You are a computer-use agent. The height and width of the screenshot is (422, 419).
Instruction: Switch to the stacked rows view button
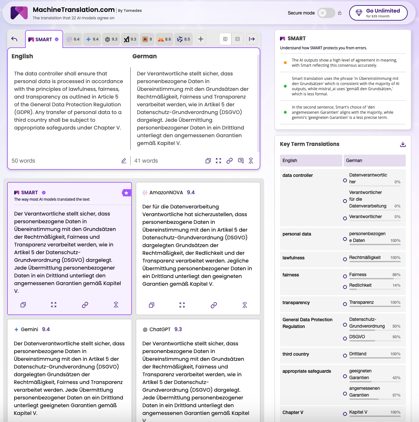point(237,39)
